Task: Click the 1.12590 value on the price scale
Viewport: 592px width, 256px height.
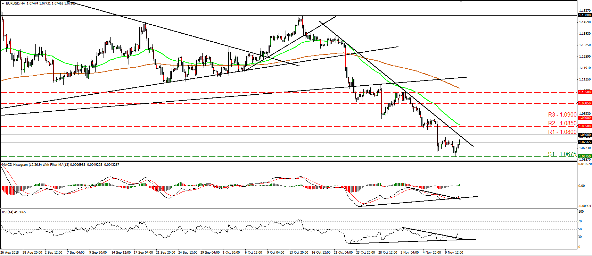Action: [x=584, y=57]
